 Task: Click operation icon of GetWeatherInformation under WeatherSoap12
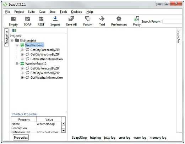point(27,77)
